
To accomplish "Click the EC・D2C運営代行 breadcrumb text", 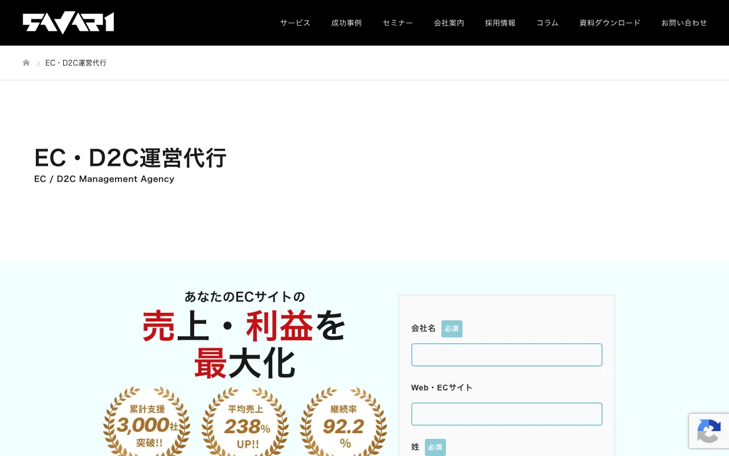I will pyautogui.click(x=76, y=63).
